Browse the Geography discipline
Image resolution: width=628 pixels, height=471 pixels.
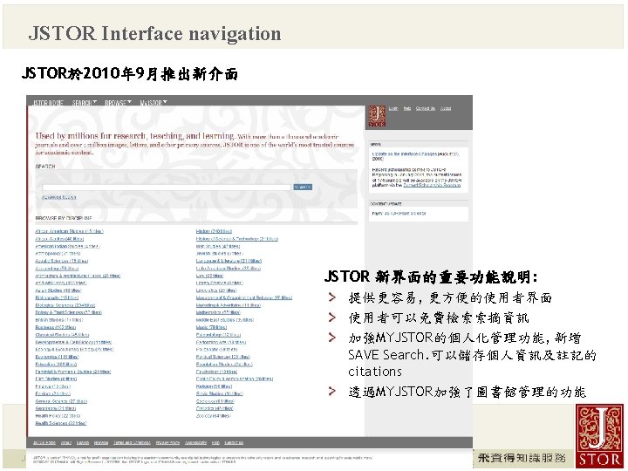[x=55, y=408]
